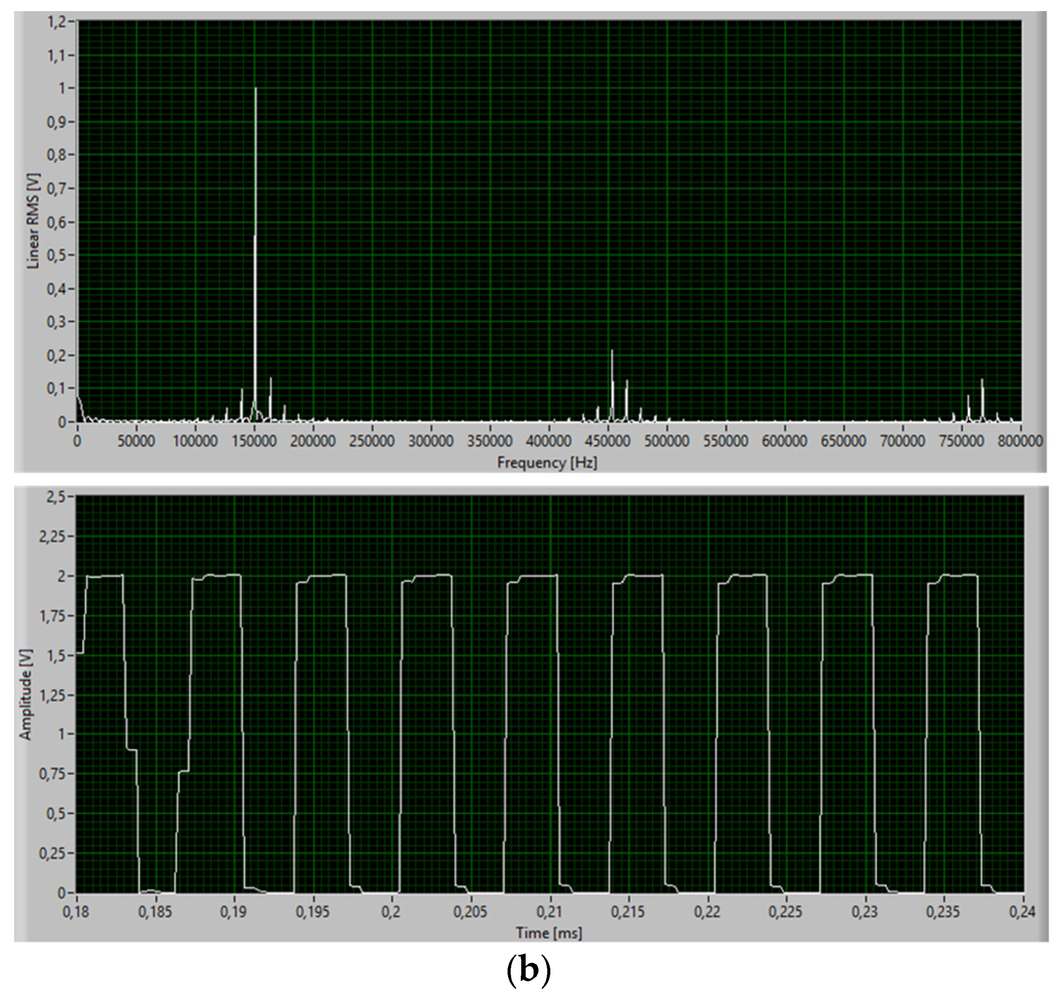1061x1002 pixels.
Task: Click the 0,2 tick on time axis
Action: click(391, 912)
